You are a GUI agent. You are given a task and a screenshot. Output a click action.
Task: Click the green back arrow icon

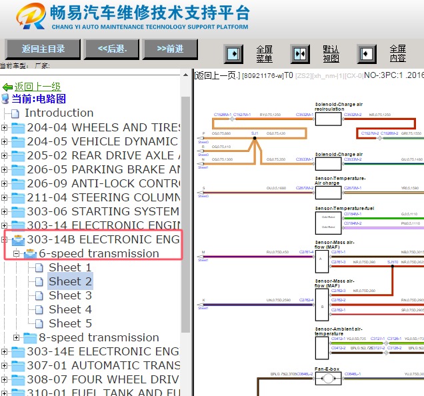tap(7, 87)
